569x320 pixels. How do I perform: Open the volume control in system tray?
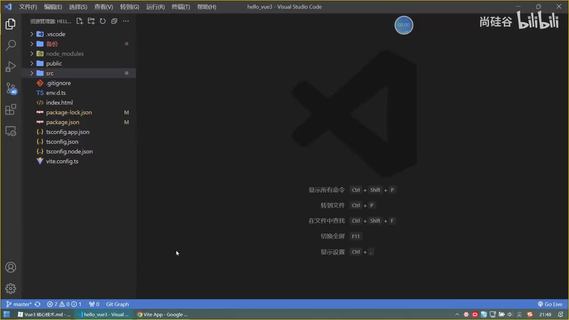(x=509, y=314)
